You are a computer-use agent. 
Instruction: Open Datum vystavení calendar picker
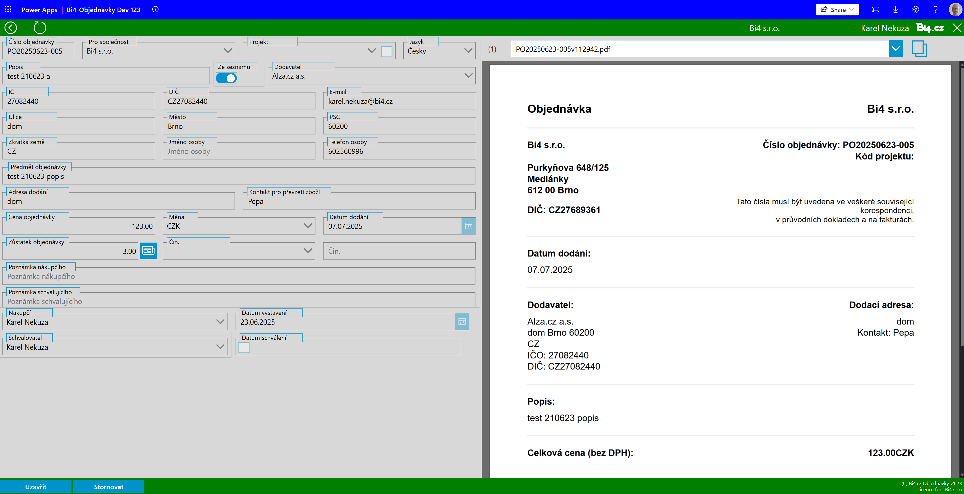click(462, 322)
